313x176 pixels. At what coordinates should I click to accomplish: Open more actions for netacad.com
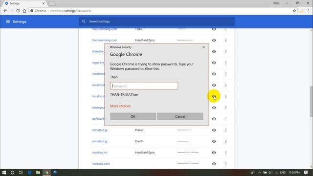point(226,164)
